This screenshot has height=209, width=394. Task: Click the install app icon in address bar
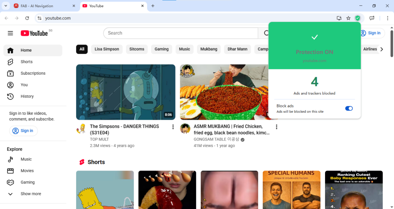[339, 18]
